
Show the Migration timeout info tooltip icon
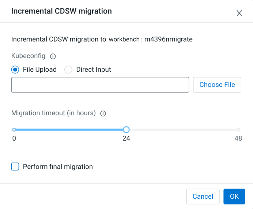[103, 113]
